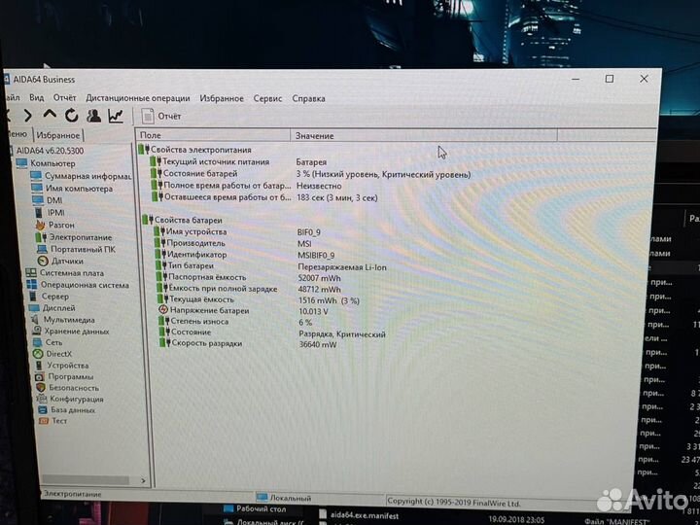The height and width of the screenshot is (525, 700).
Task: Click the Refresh toolbar icon
Action: pos(71,116)
